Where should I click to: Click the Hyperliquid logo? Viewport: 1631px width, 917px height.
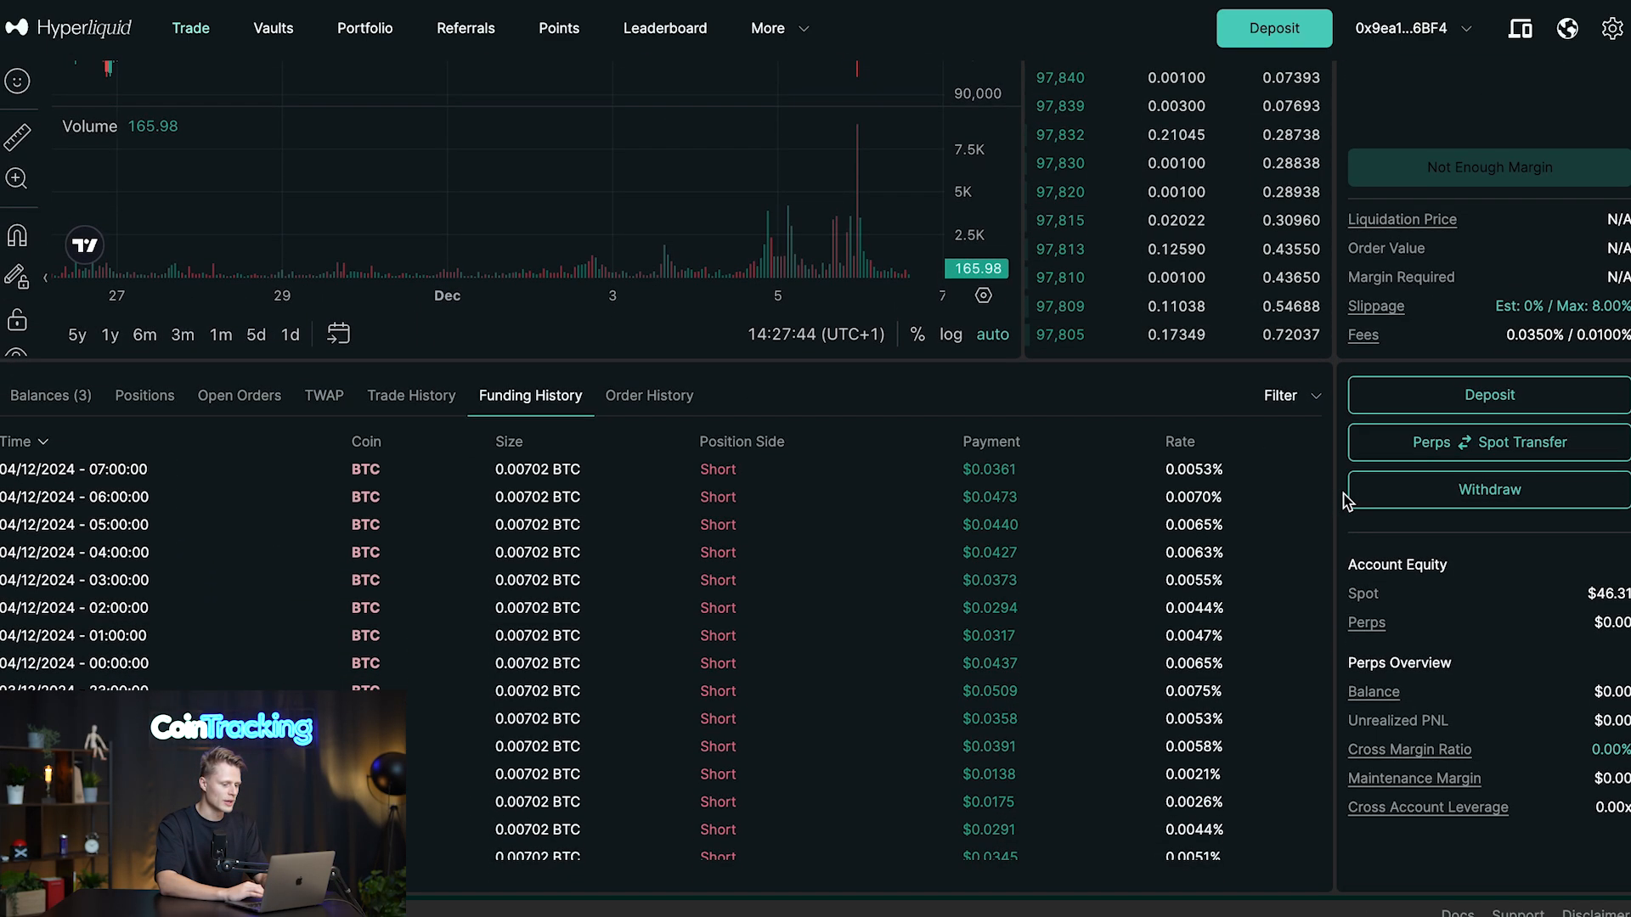(69, 28)
